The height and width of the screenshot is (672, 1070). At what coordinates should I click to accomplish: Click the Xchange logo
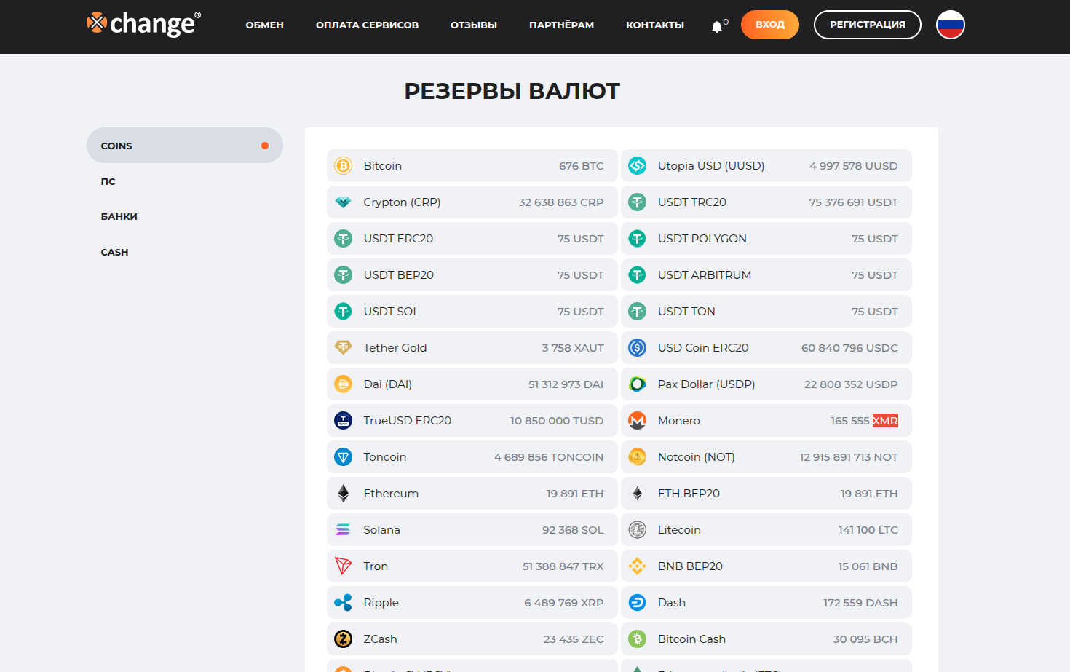pos(143,24)
